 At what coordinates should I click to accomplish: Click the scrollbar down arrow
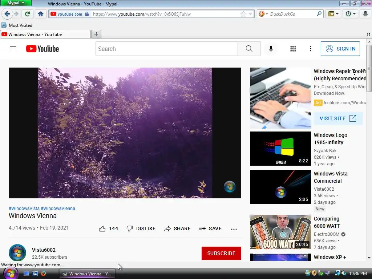pos(369,258)
